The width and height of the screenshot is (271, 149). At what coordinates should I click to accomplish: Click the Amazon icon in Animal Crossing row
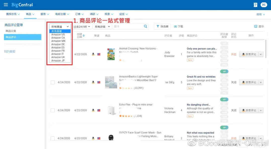pyautogui.click(x=93, y=54)
